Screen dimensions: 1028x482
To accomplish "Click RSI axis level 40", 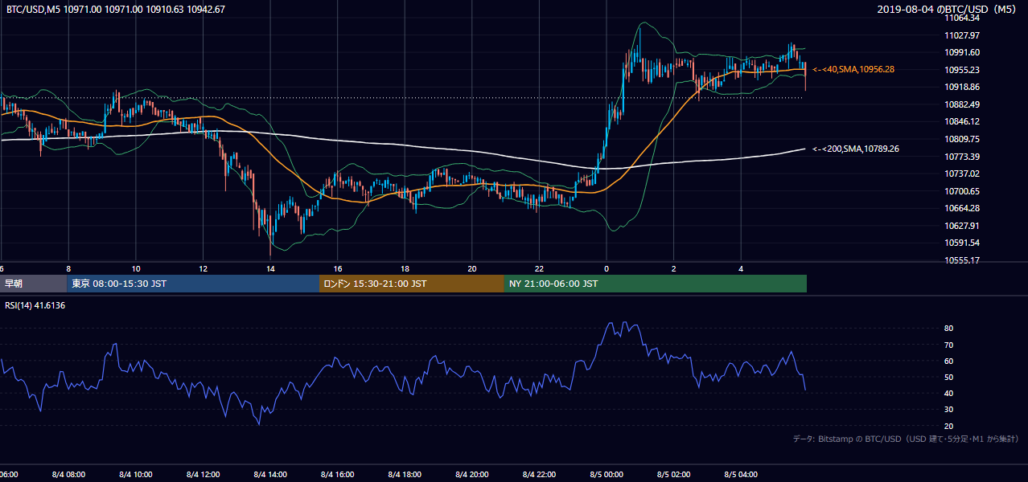I will click(x=949, y=393).
